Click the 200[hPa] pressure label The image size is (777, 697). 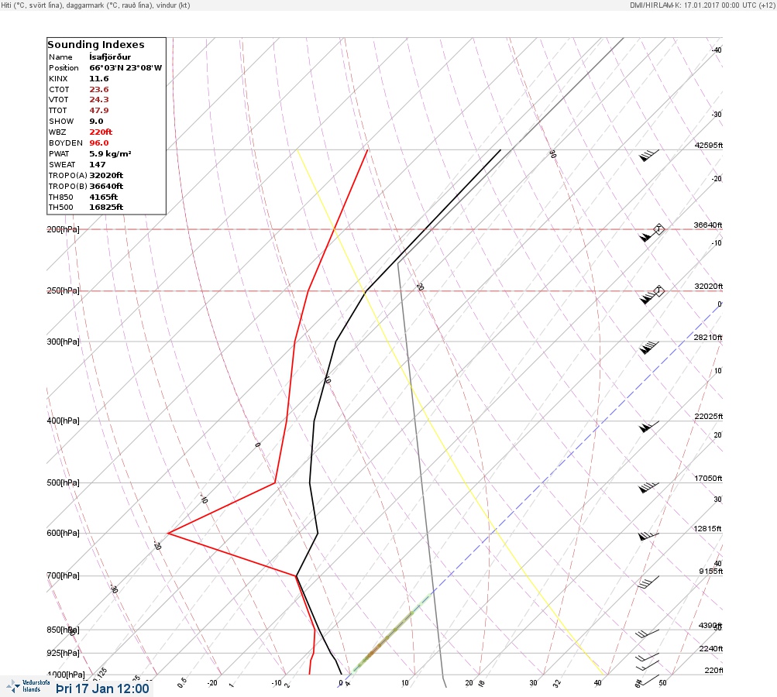63,229
